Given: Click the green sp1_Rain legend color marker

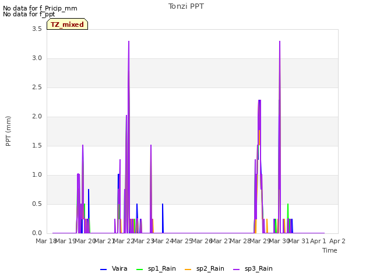Looking at the screenshot, I should point(140,269).
